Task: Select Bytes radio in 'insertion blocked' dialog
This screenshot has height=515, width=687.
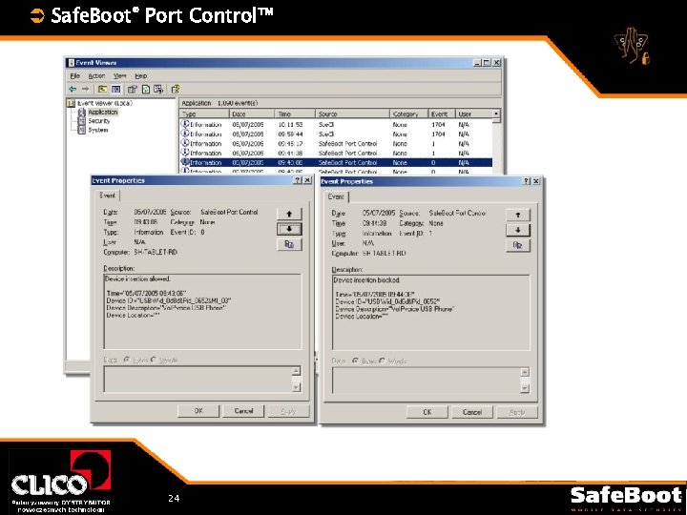Action: (x=355, y=361)
